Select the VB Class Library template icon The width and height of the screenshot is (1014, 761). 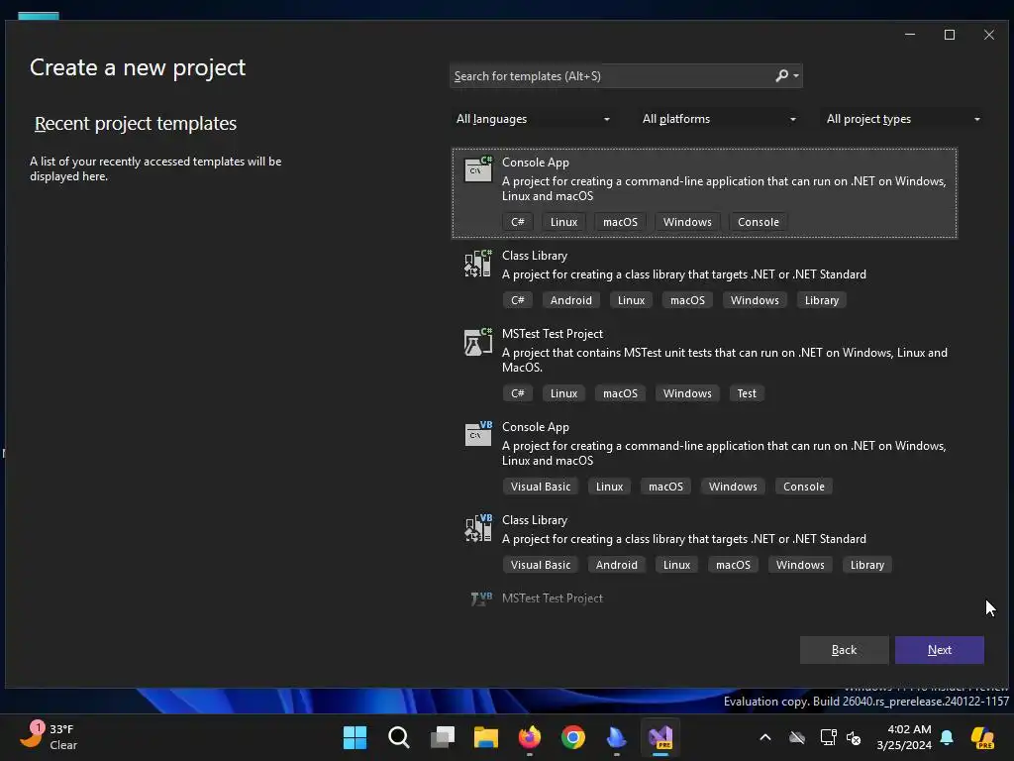pyautogui.click(x=478, y=528)
